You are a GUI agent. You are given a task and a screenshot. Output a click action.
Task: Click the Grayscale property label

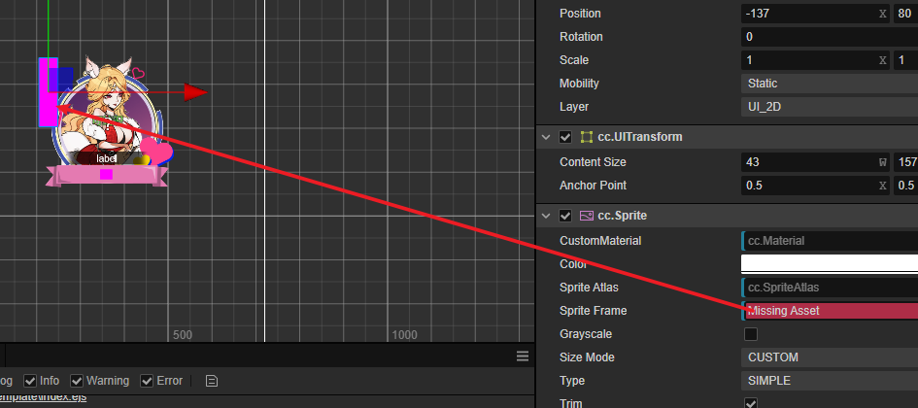(x=586, y=334)
